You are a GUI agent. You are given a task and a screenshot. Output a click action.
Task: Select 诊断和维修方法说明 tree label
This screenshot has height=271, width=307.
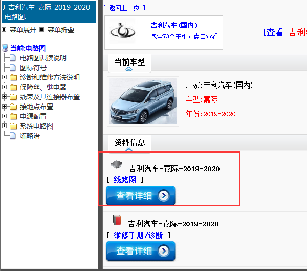coord(50,77)
